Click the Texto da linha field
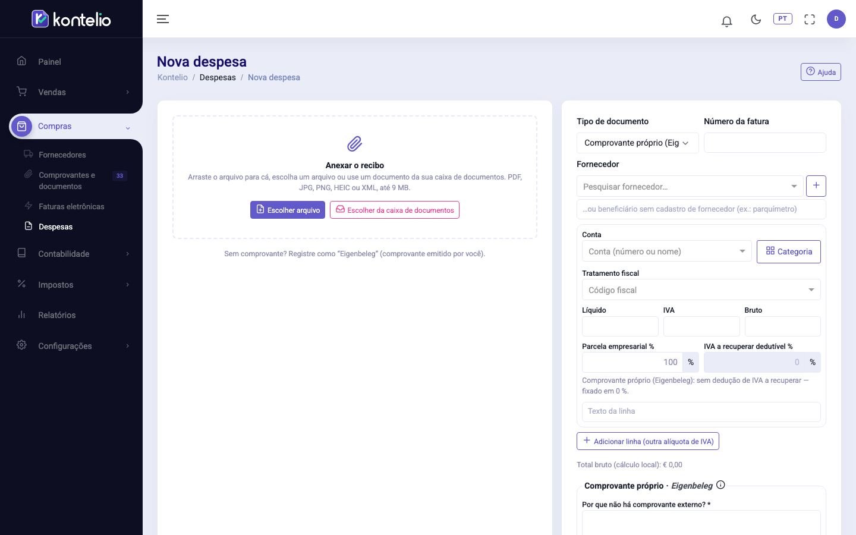 pos(701,411)
